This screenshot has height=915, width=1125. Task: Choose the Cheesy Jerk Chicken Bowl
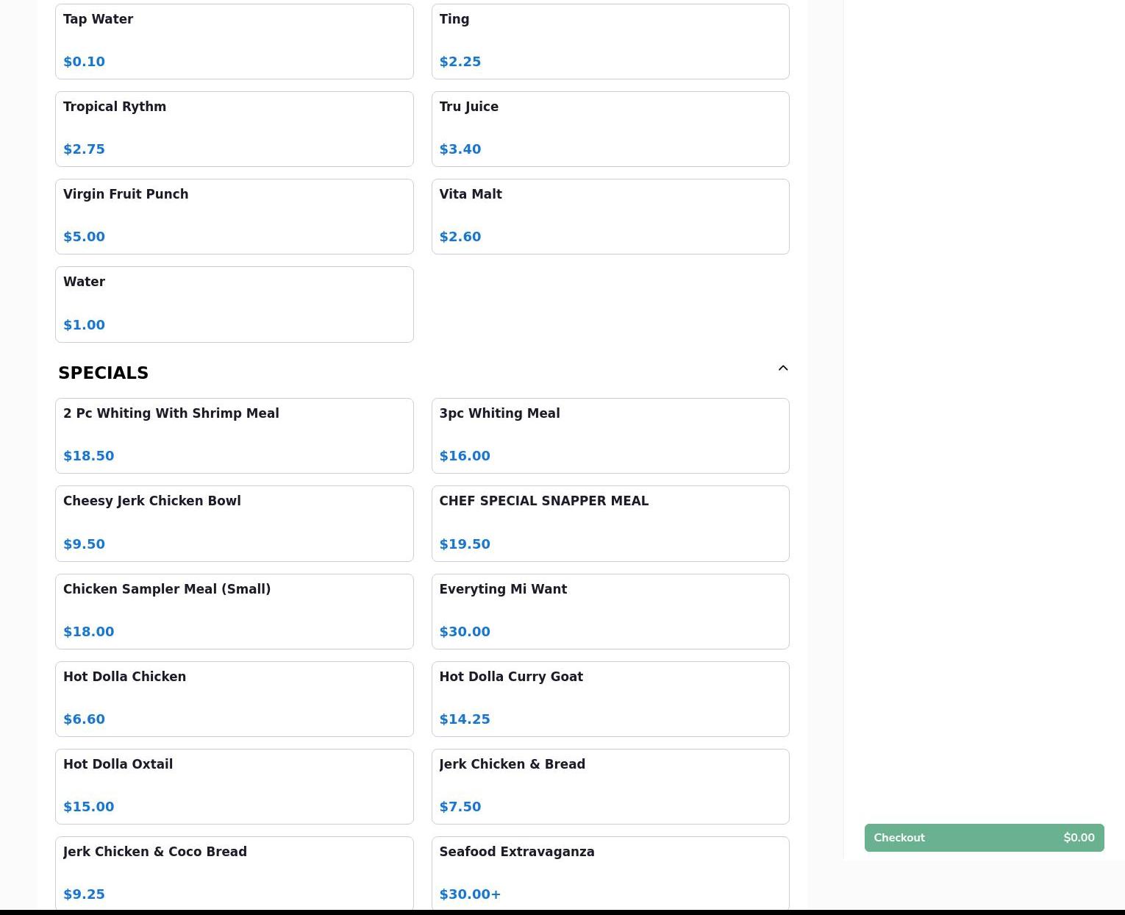(235, 524)
